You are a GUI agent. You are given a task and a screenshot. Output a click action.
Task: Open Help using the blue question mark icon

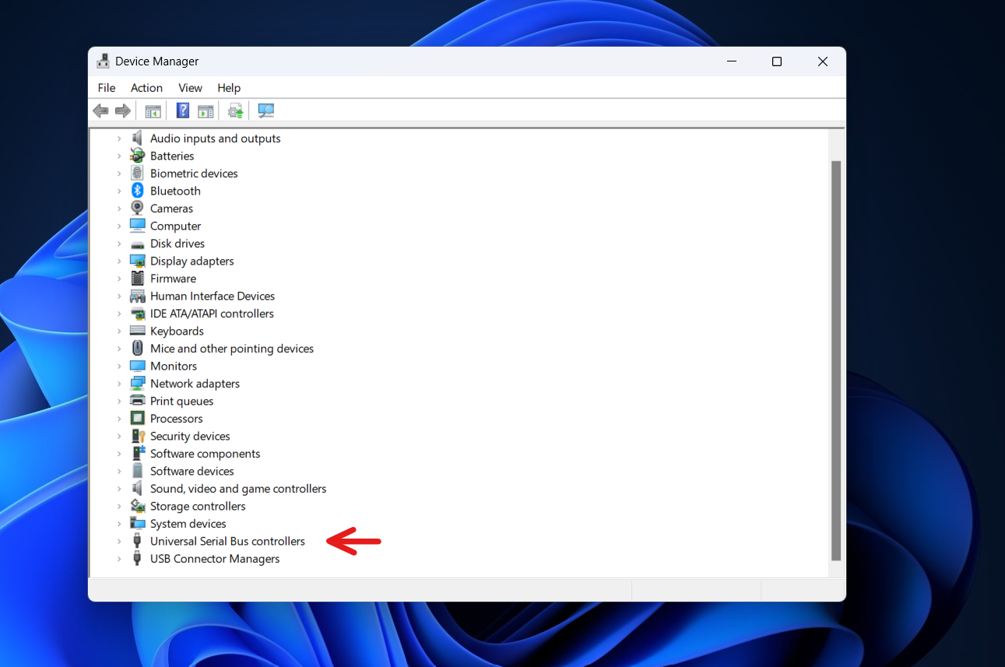[x=182, y=110]
